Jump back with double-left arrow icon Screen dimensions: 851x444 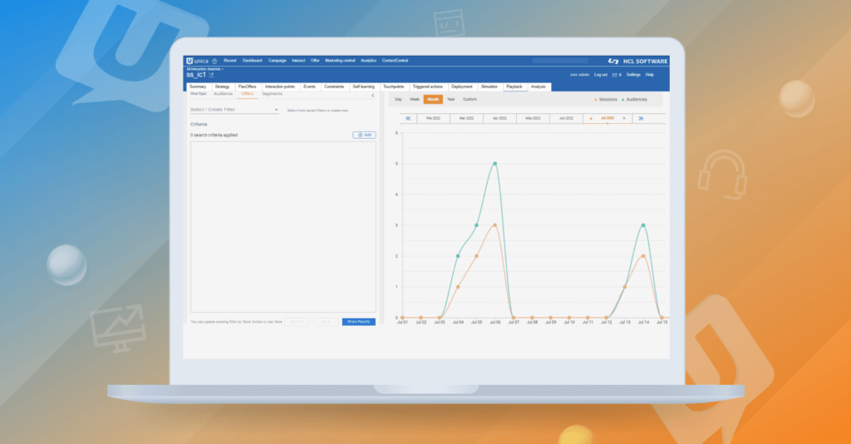click(408, 119)
